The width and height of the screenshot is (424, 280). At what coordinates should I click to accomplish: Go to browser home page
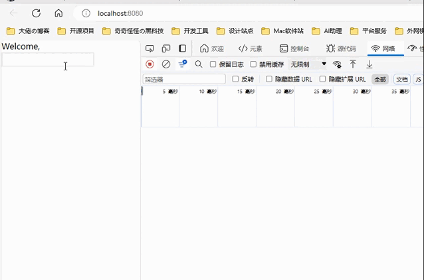coord(58,13)
